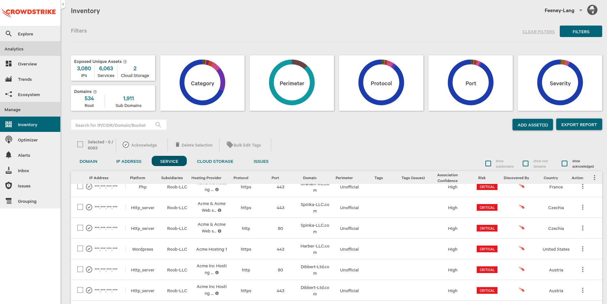The width and height of the screenshot is (607, 304).
Task: Select Inventory in the Manage menu
Action: (30, 124)
